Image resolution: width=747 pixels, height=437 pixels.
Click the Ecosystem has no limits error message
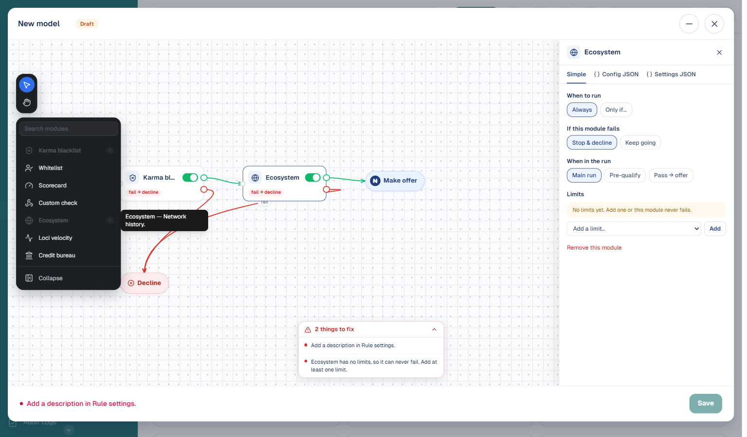pyautogui.click(x=374, y=366)
